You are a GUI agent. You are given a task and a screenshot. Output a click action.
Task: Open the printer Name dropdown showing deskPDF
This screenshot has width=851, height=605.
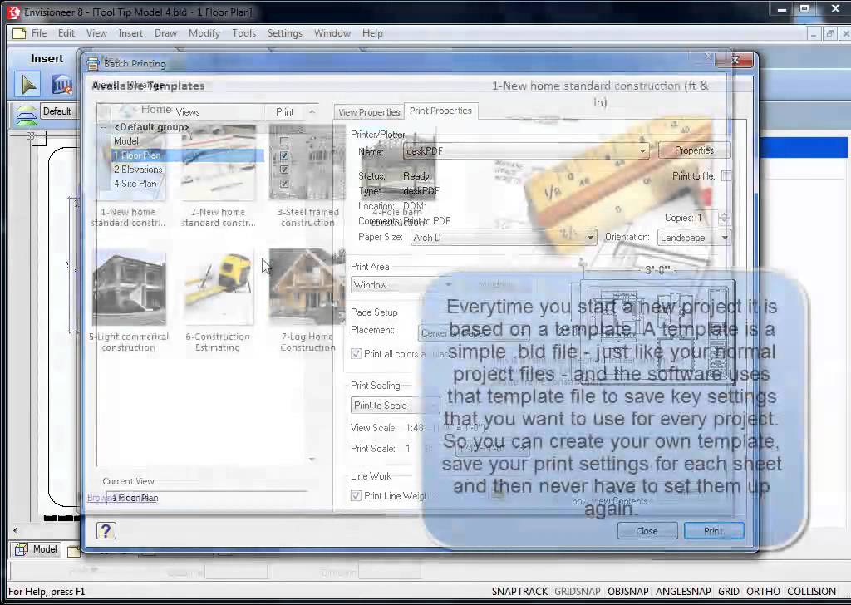point(526,151)
